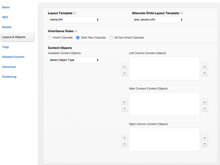
Task: Remove object from Left Column with left arrow
Action: [x=124, y=73]
